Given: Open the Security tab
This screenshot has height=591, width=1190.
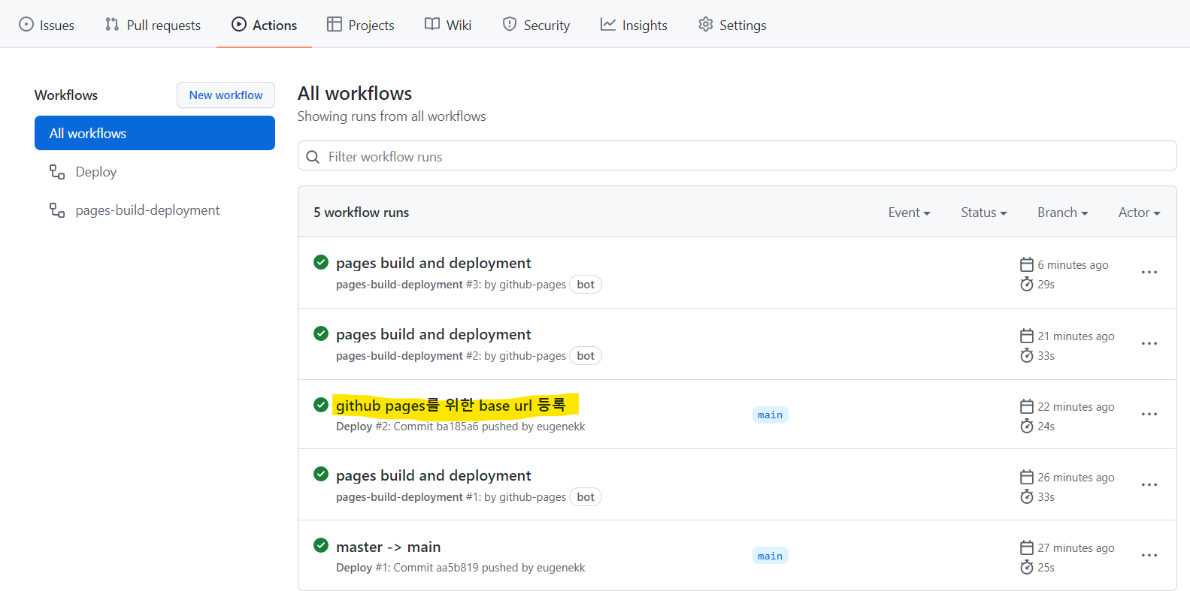Looking at the screenshot, I should [x=536, y=25].
